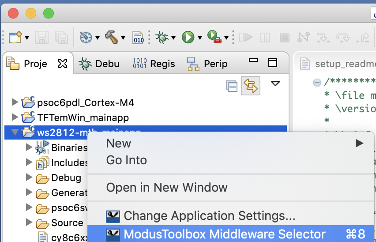Click the hammer Build icon
The width and height of the screenshot is (376, 242).
pos(112,37)
